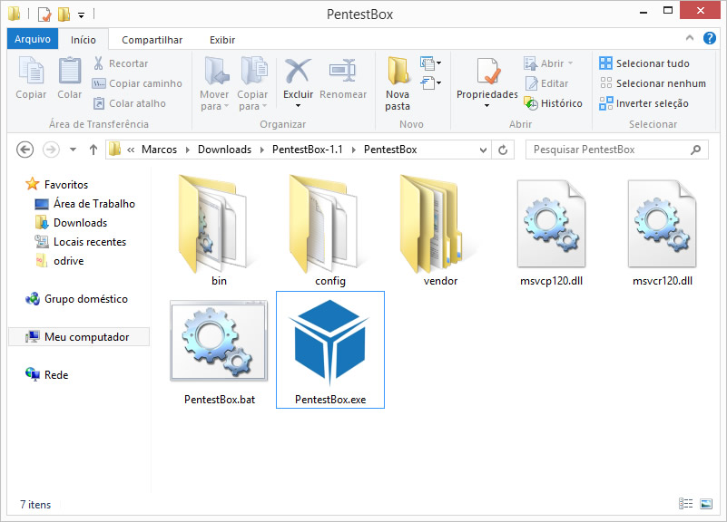Click Downloads in the address path
The width and height of the screenshot is (727, 522).
[224, 150]
